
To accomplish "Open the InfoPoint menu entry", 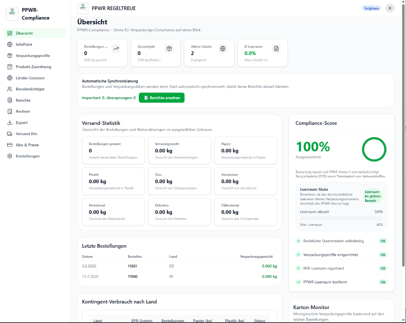I will point(35,44).
